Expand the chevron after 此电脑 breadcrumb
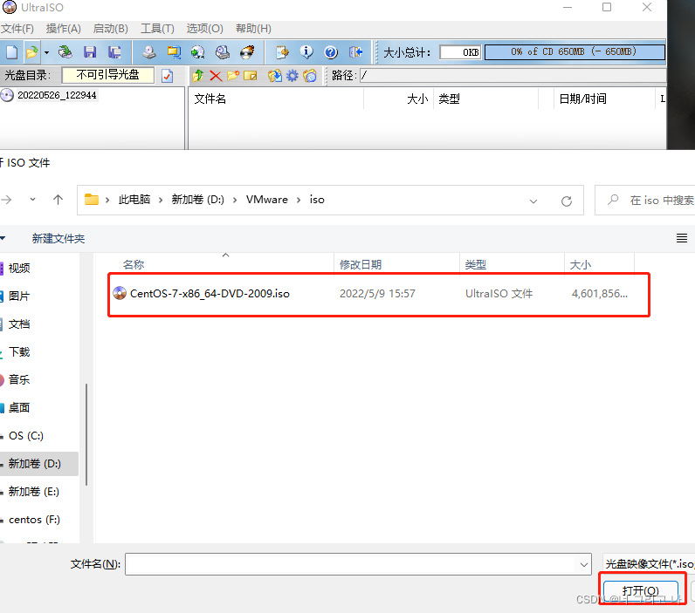This screenshot has height=613, width=695. coord(161,200)
